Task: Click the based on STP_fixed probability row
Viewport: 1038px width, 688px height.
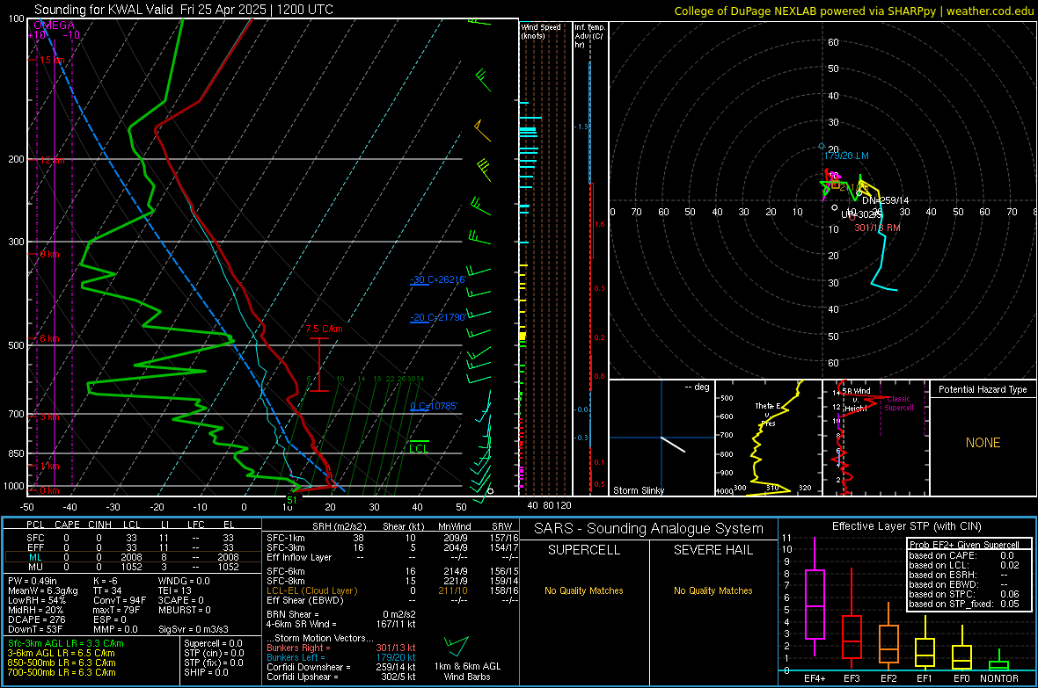Action: 964,604
